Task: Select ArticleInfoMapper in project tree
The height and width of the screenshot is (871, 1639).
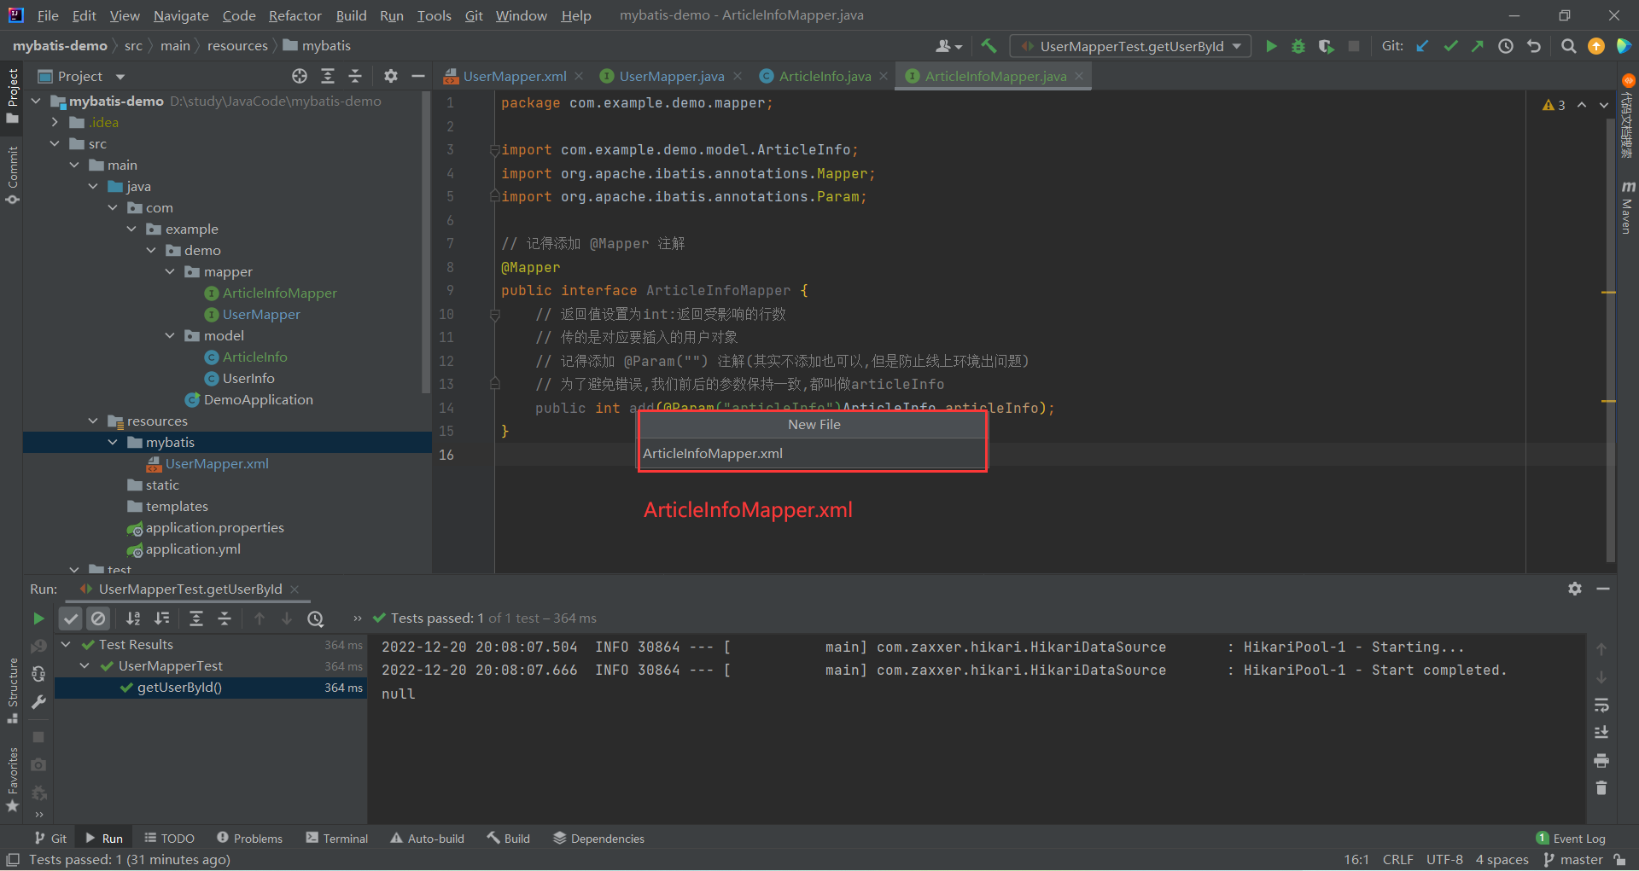Action: point(279,293)
